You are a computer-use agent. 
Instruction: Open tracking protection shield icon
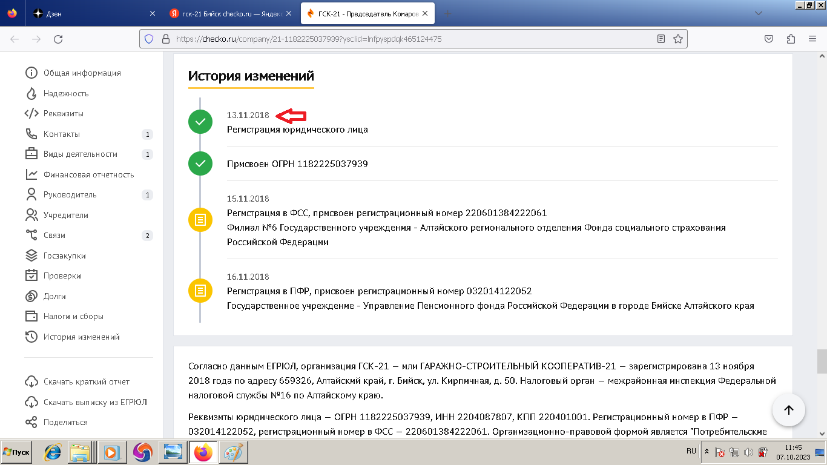point(149,39)
